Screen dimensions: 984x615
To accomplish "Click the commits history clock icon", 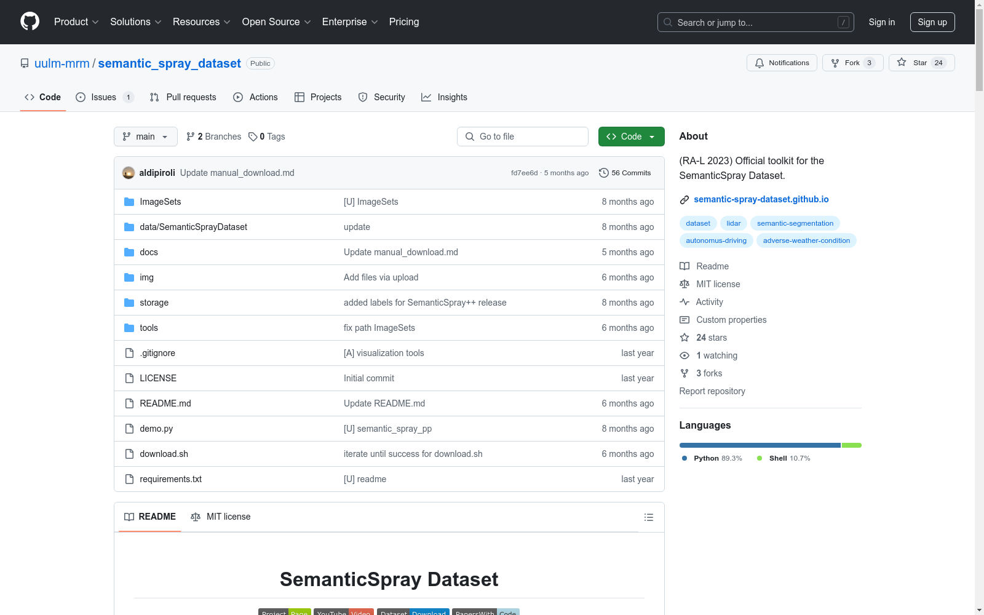I will 604,173.
